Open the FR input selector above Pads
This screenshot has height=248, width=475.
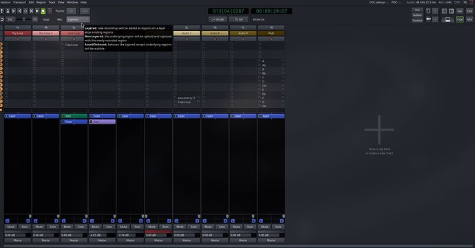pos(271,27)
